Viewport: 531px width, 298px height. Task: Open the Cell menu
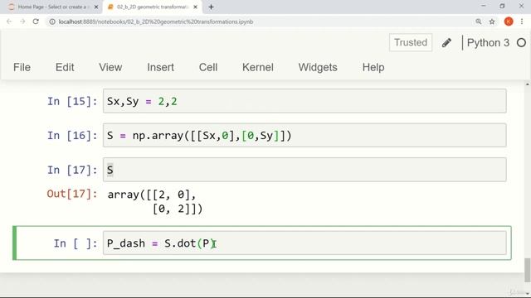(208, 67)
